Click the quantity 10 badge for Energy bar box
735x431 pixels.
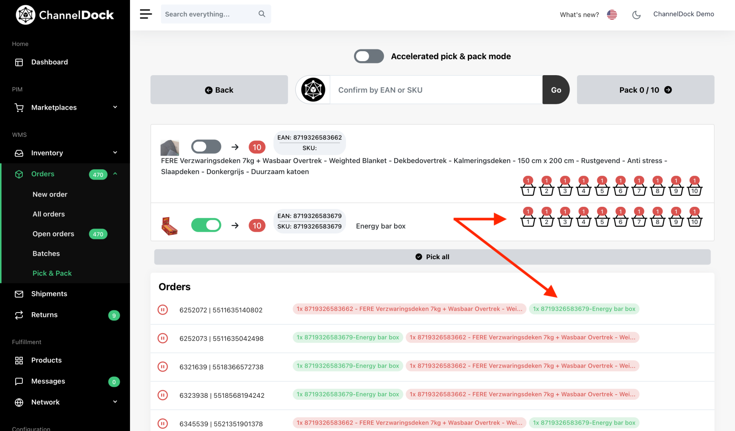point(257,226)
